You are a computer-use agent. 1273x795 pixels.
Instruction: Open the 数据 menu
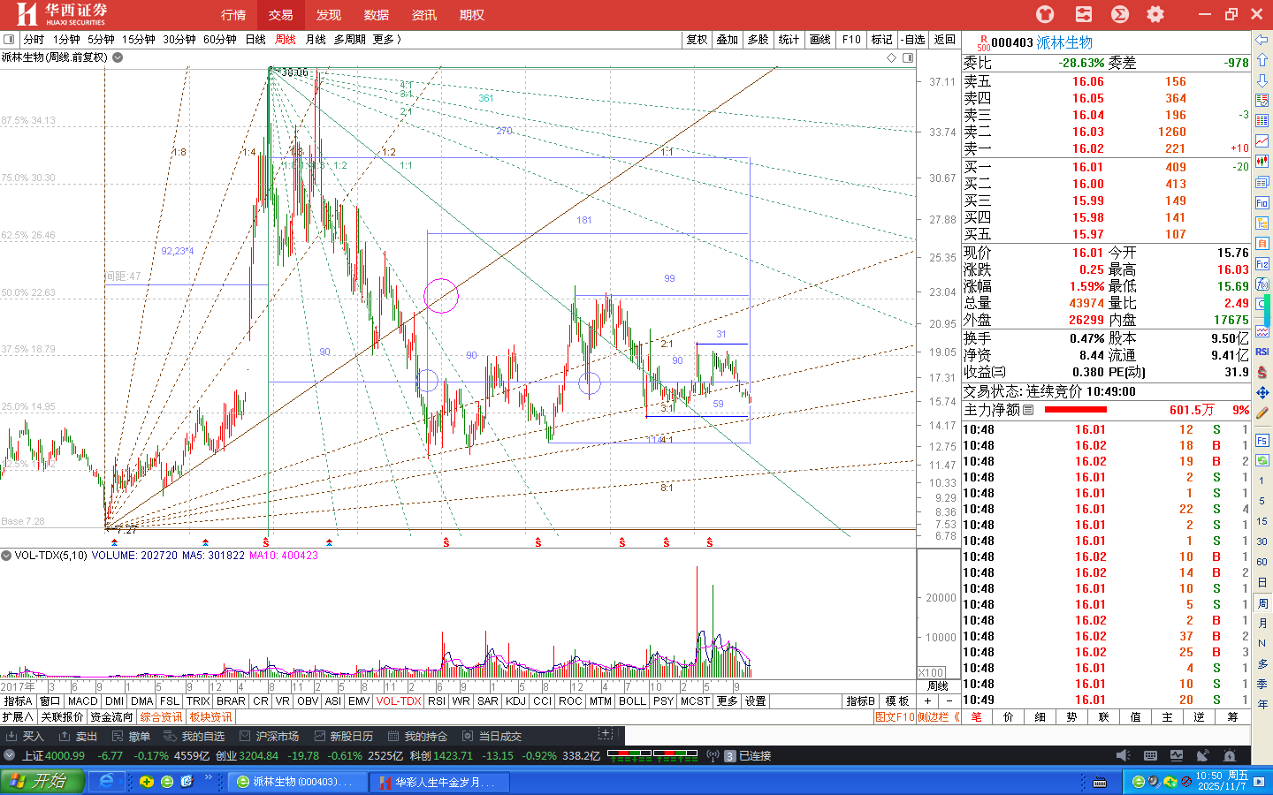[377, 15]
